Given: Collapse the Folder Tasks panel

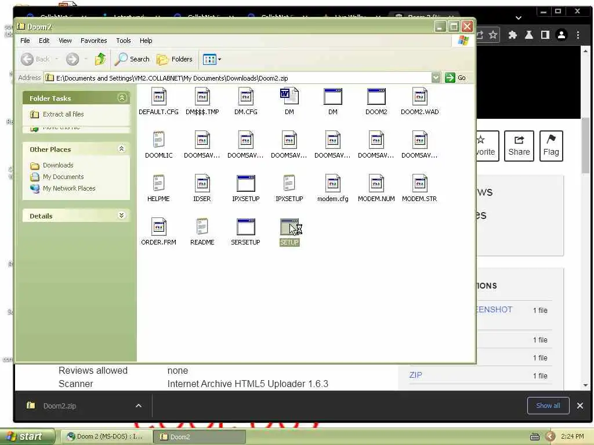Looking at the screenshot, I should (x=122, y=98).
